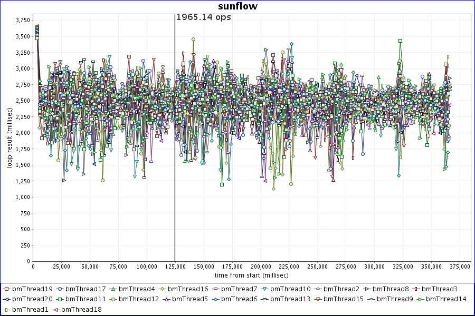Select the bmThread11 green square marker
The height and width of the screenshot is (316, 475).
[x=60, y=299]
